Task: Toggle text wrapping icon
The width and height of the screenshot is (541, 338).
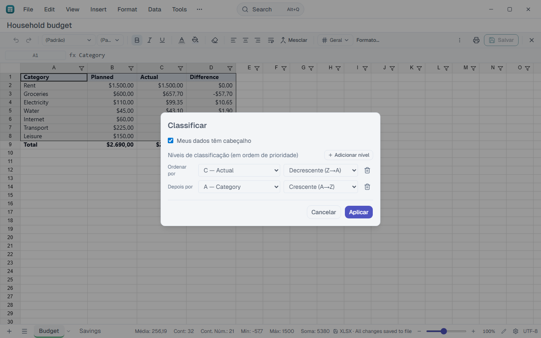Action: [x=271, y=40]
